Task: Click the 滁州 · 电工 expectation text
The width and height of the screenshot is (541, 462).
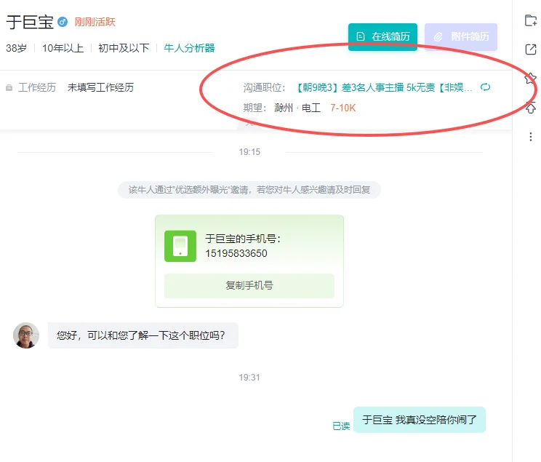Action: [x=297, y=108]
